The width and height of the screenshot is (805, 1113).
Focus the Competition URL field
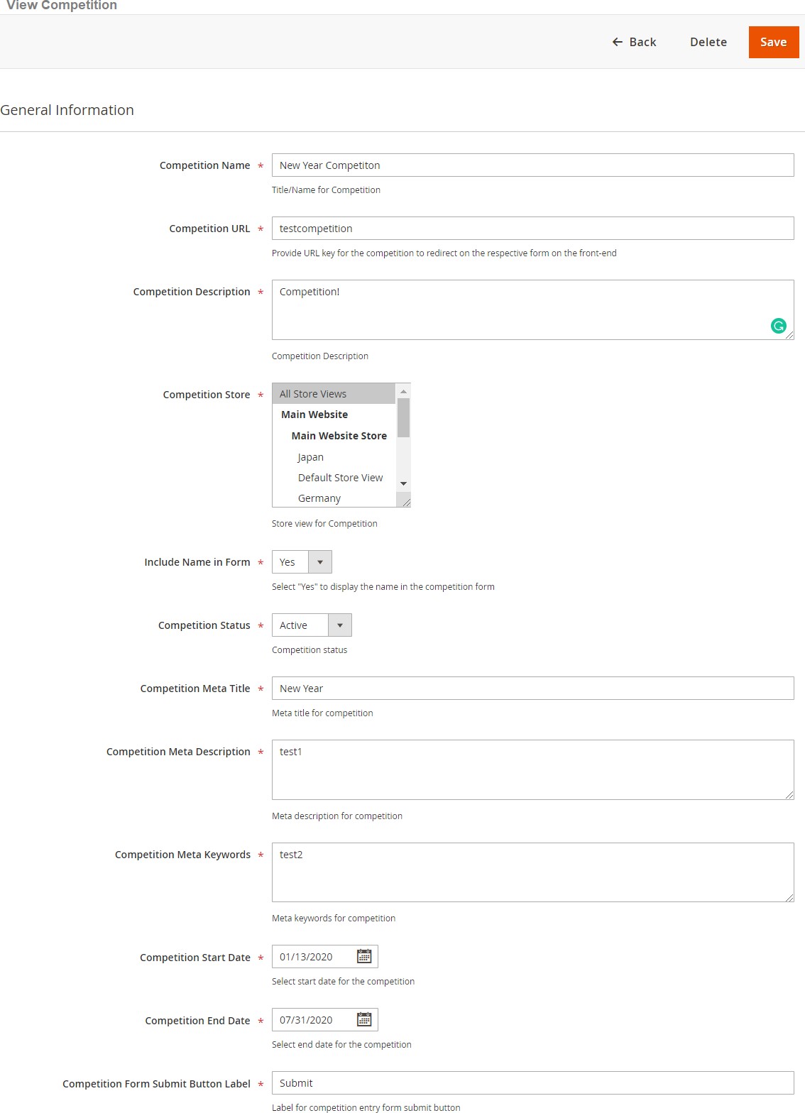point(532,229)
